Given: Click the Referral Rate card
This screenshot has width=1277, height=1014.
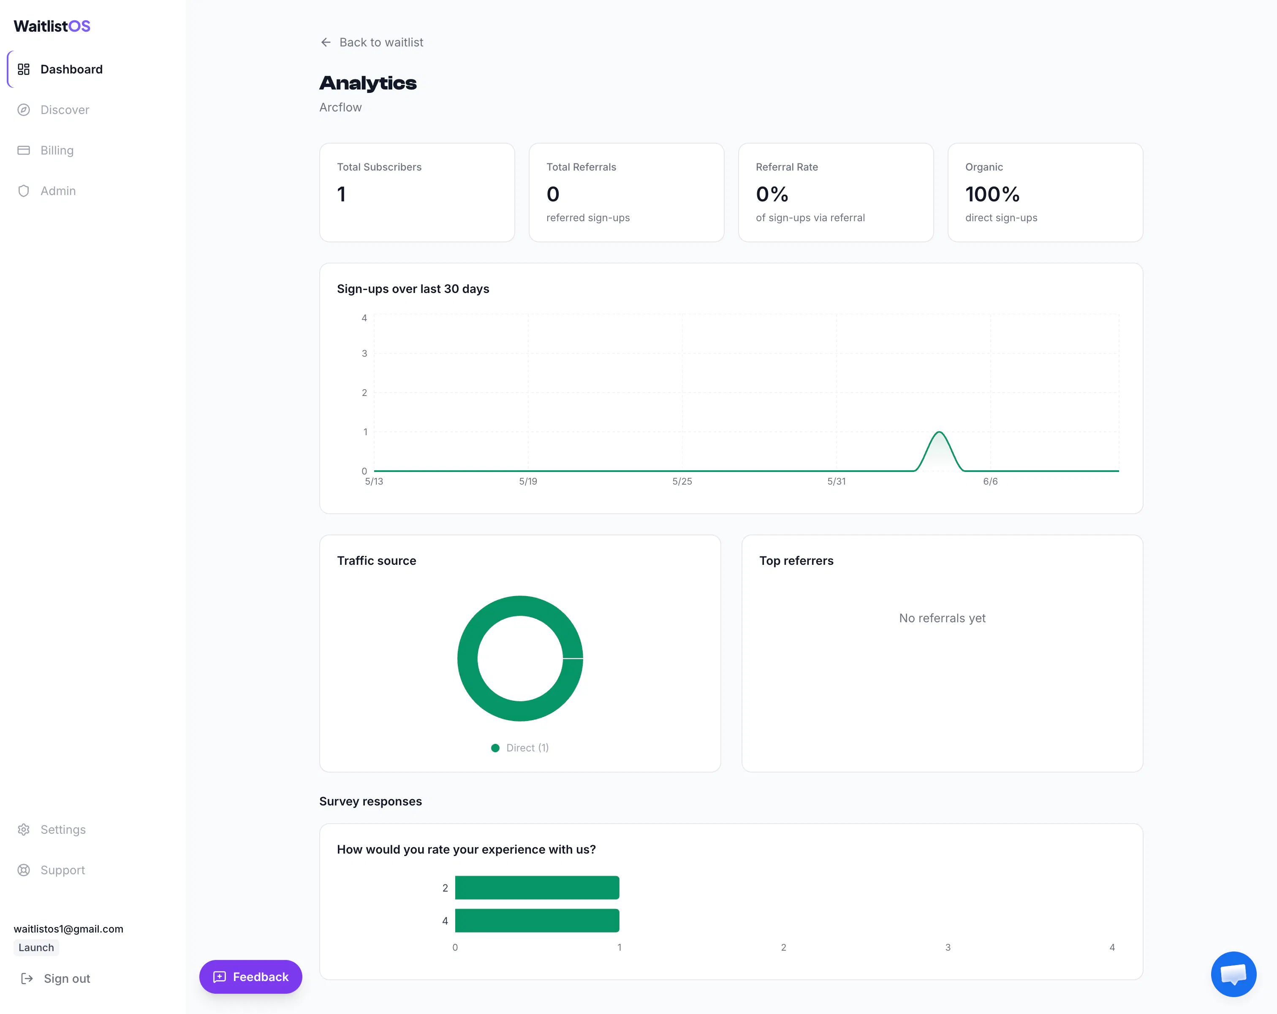Looking at the screenshot, I should point(836,192).
